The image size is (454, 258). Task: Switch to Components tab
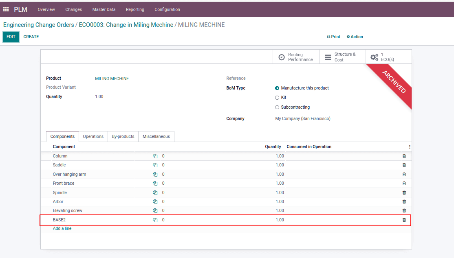(62, 136)
